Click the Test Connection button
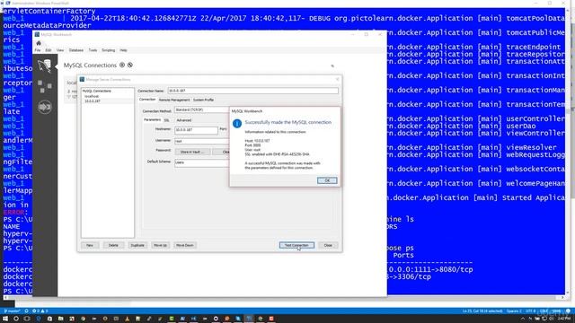Image resolution: width=575 pixels, height=323 pixels. pos(296,245)
